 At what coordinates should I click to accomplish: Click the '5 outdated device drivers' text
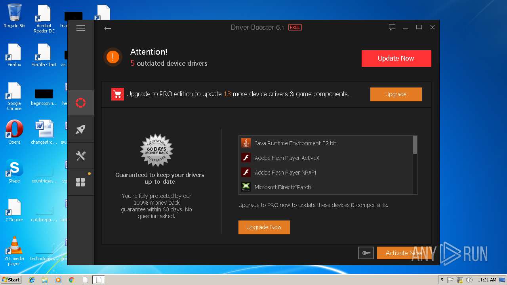[169, 63]
